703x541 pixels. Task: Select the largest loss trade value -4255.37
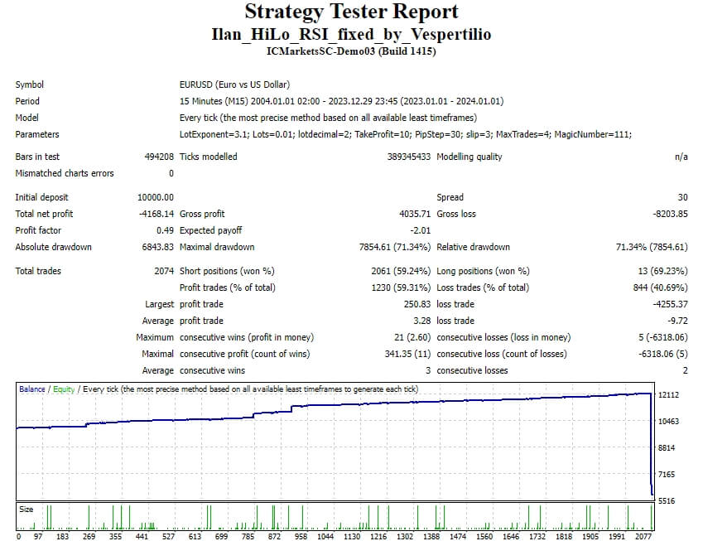[x=670, y=305]
